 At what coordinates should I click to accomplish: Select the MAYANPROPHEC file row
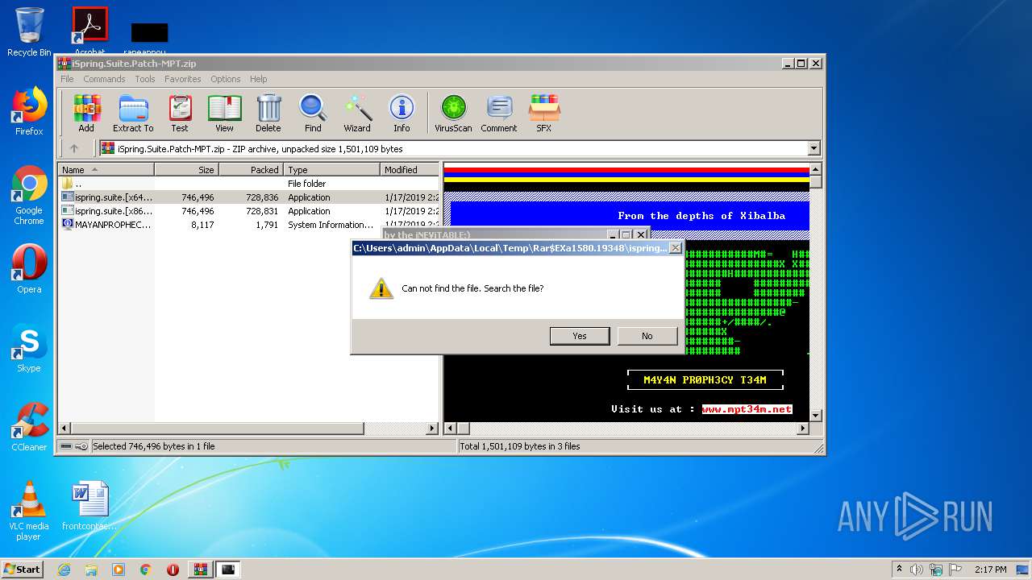248,225
